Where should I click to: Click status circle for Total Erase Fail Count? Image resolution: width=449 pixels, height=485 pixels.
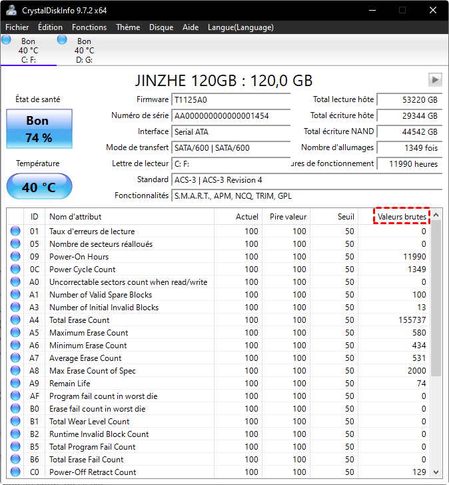tap(15, 460)
